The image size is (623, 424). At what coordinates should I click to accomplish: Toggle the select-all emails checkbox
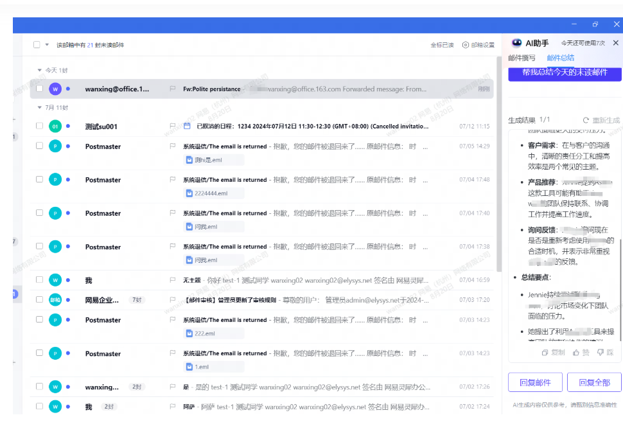coord(37,45)
